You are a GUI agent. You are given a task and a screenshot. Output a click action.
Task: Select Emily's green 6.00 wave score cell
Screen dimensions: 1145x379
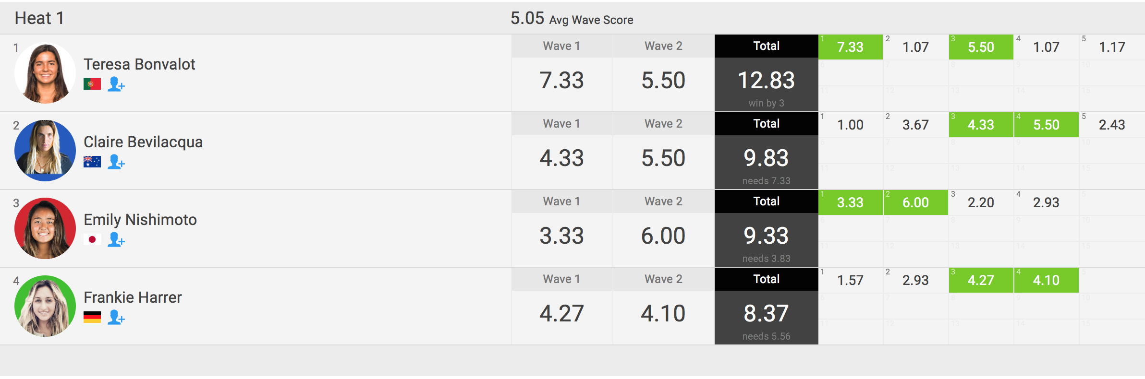click(916, 202)
